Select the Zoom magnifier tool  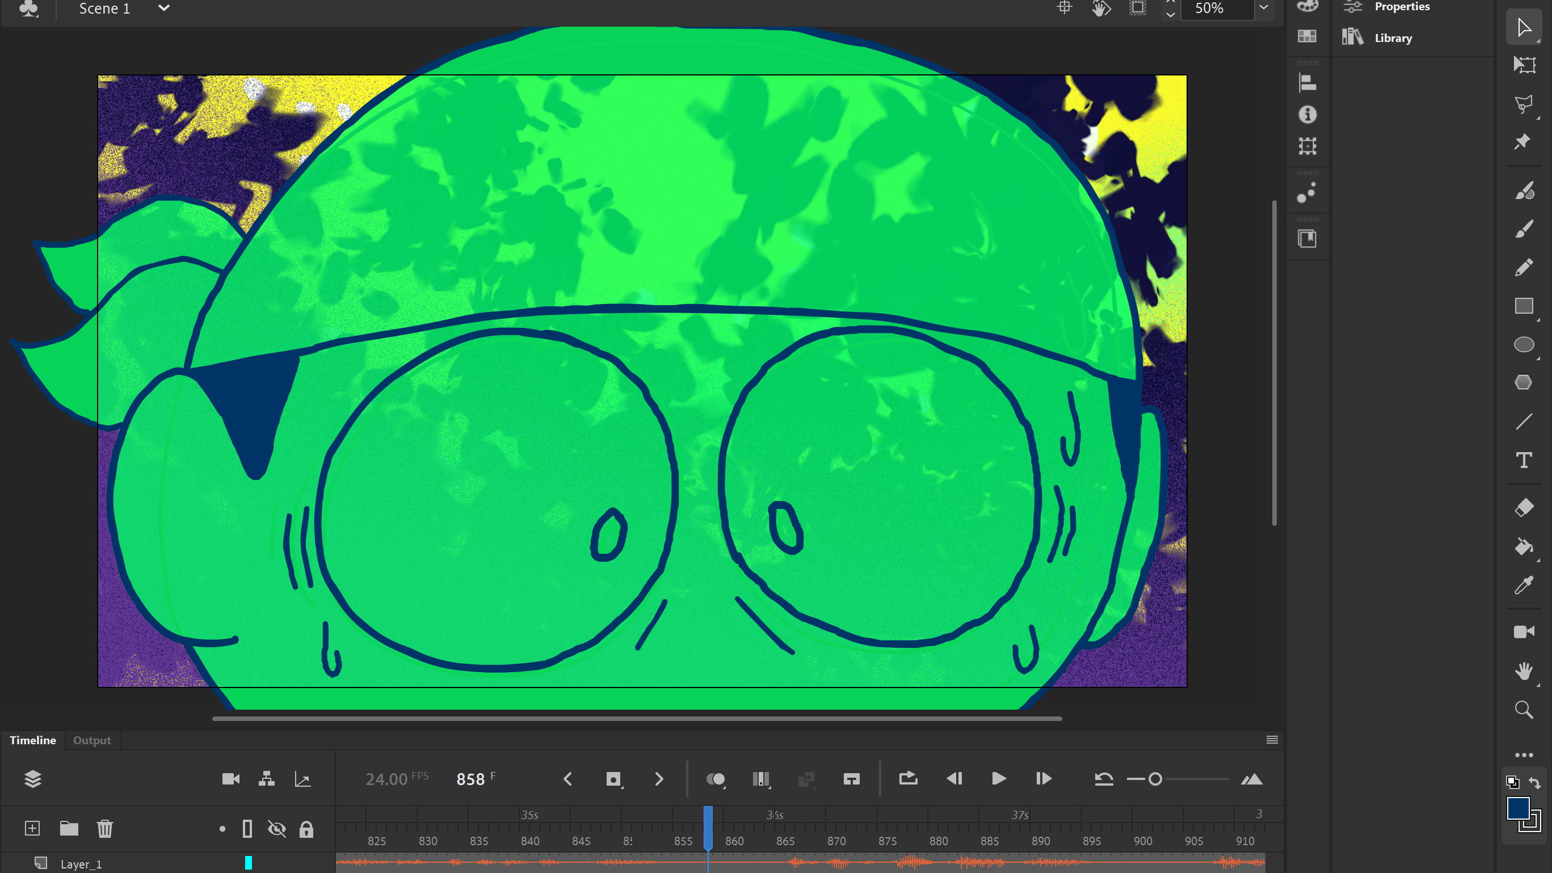tap(1524, 709)
